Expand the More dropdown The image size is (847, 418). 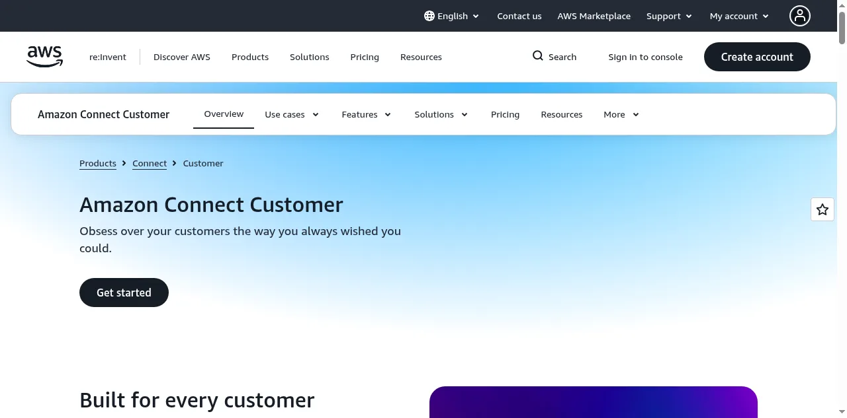621,114
